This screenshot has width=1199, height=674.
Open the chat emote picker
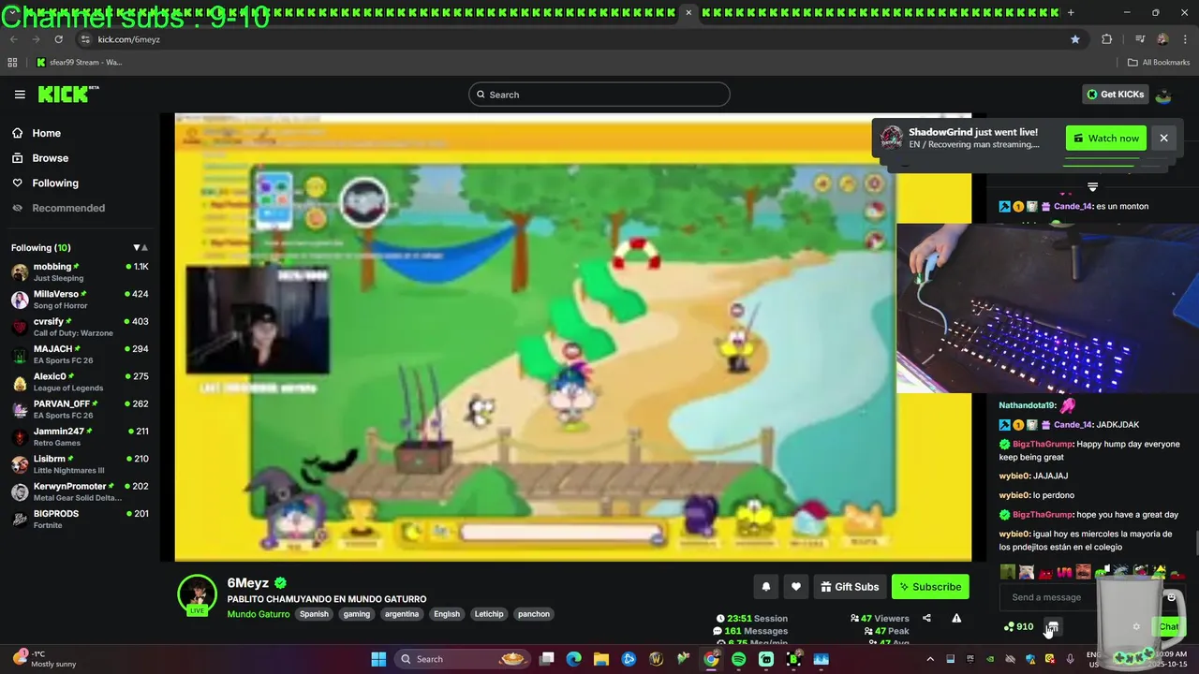pyautogui.click(x=1171, y=597)
